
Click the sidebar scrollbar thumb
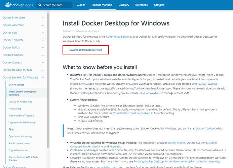point(48,80)
